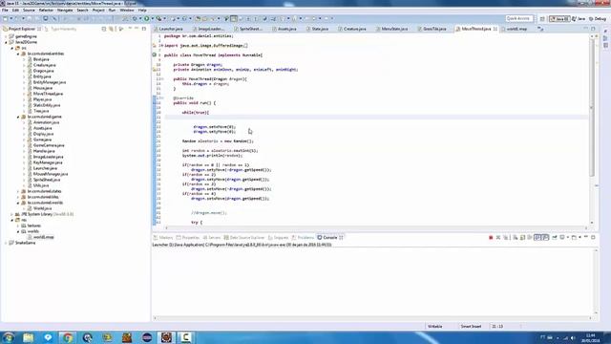Viewport: 611px width, 344px height.
Task: Switch to GrassTile.java editor tab
Action: click(433, 29)
